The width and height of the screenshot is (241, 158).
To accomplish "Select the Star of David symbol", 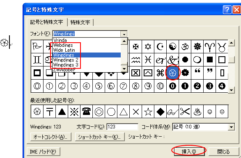I will [x=148, y=46].
